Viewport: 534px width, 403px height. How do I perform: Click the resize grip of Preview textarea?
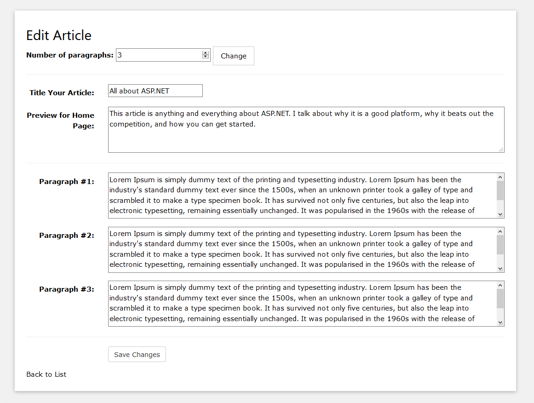point(501,150)
